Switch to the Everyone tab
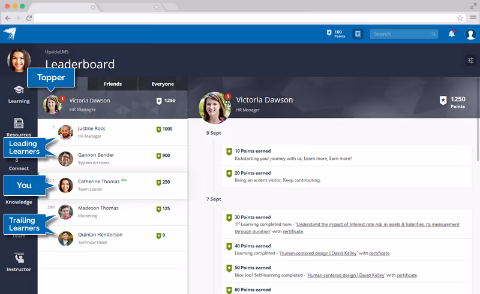480x294 pixels. [x=163, y=84]
